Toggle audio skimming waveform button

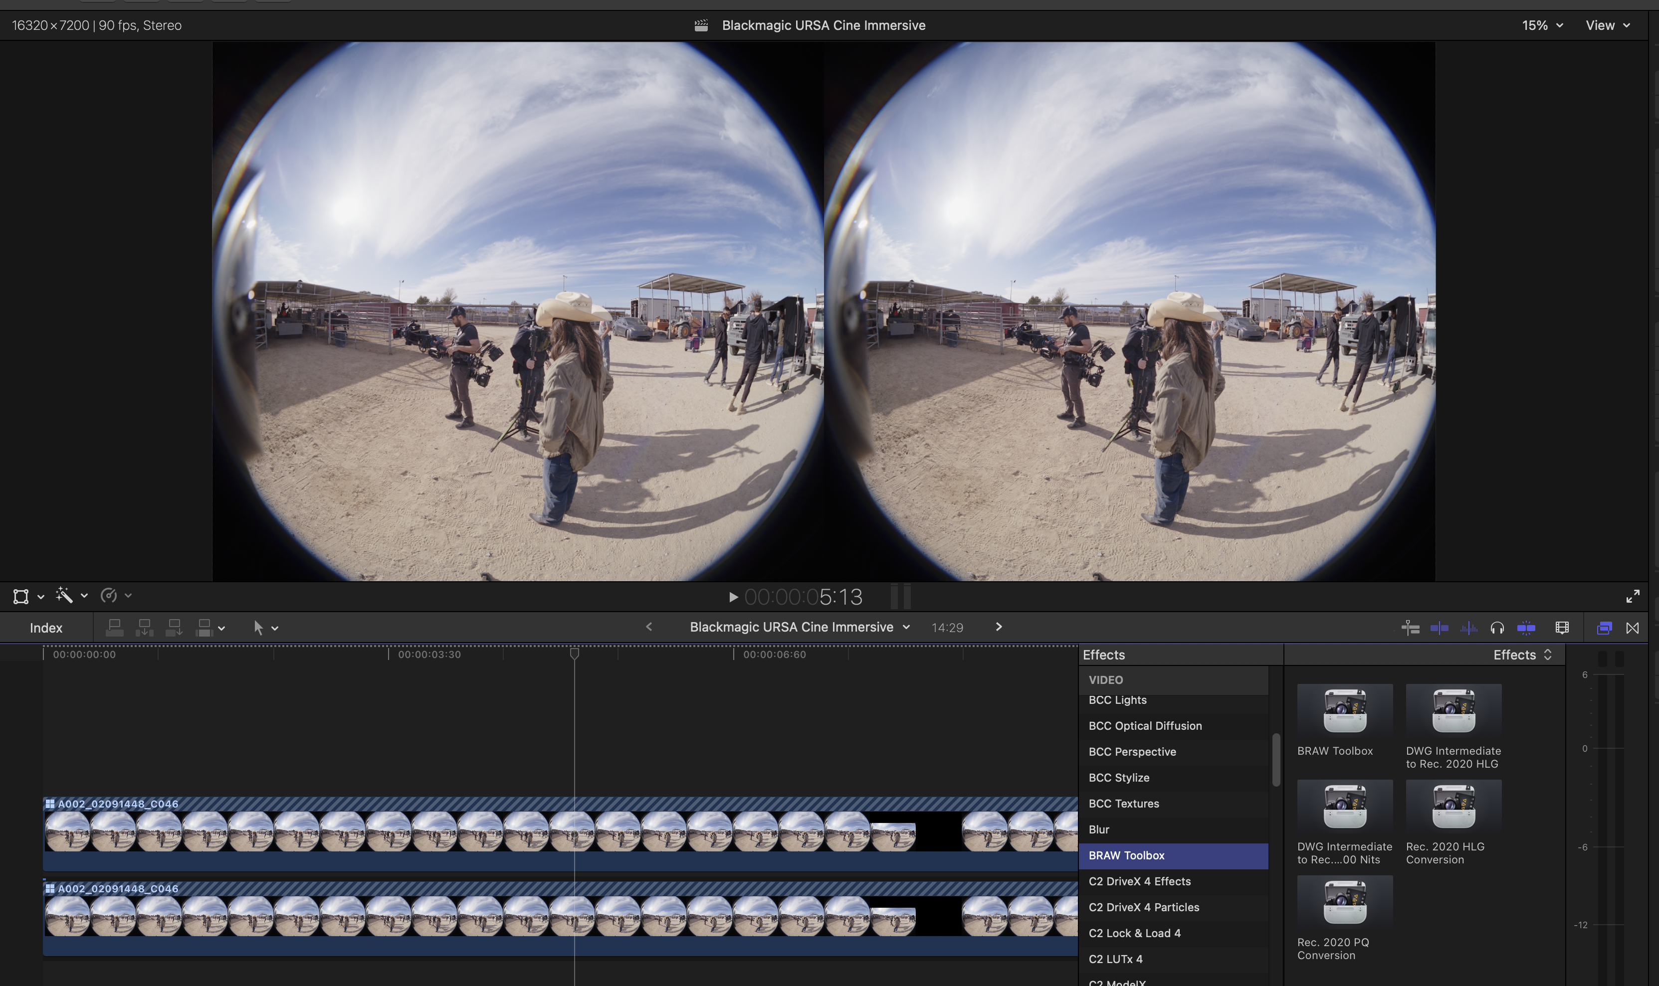tap(1468, 627)
